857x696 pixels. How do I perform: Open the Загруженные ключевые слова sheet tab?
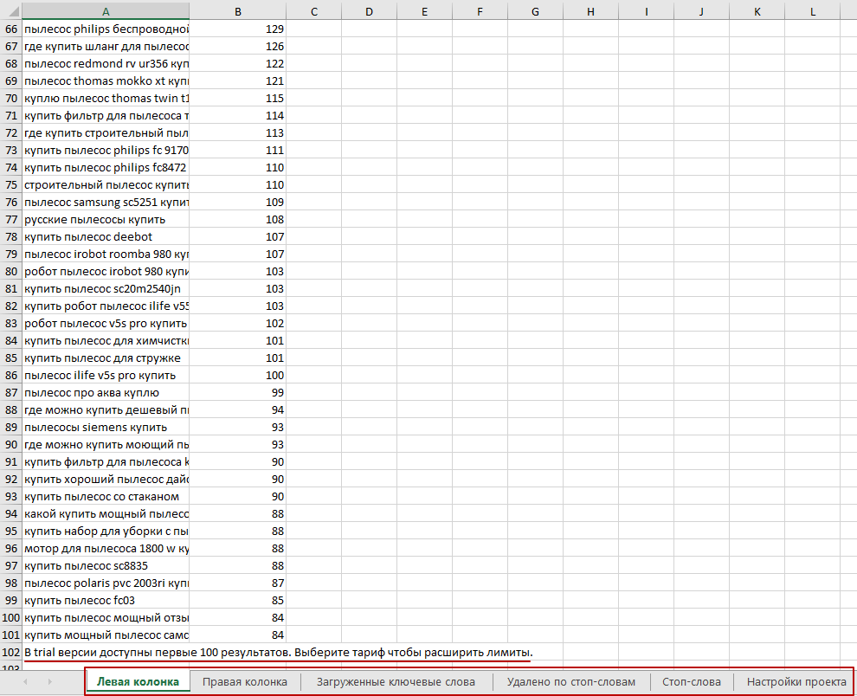pyautogui.click(x=396, y=682)
